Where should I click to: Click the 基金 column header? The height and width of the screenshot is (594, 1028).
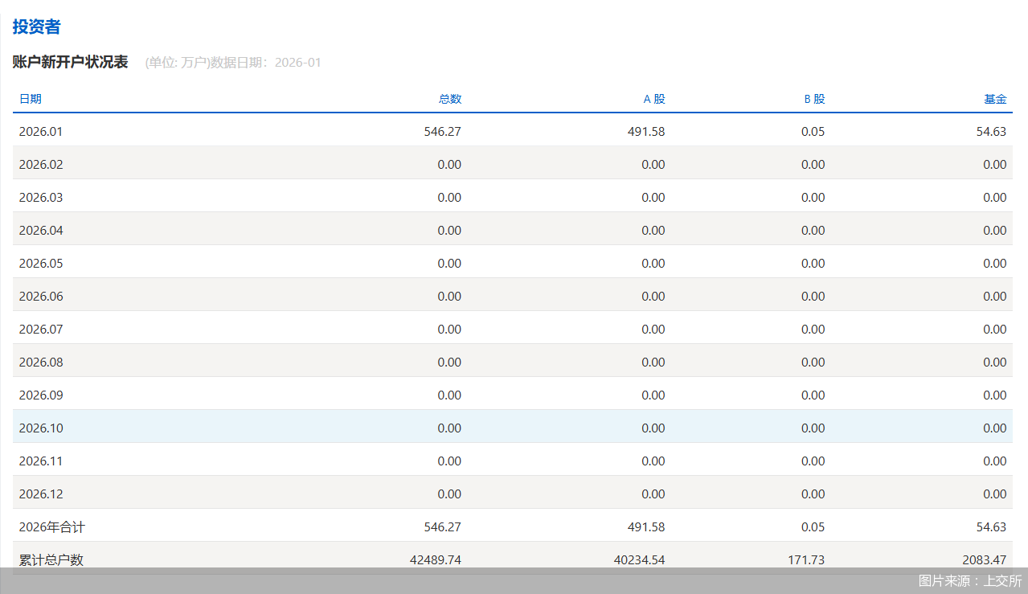[995, 99]
